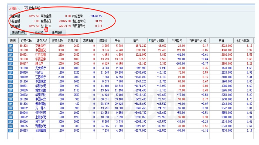Click the 明细 column header
This screenshot has width=259, height=145.
pyautogui.click(x=13, y=41)
